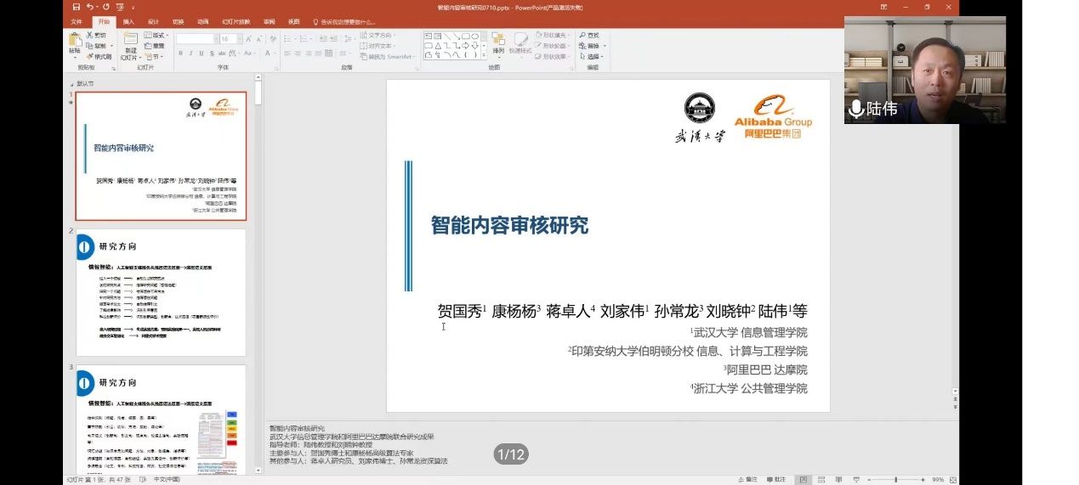The height and width of the screenshot is (485, 1079).
Task: Toggle Underline formatting
Action: [202, 53]
